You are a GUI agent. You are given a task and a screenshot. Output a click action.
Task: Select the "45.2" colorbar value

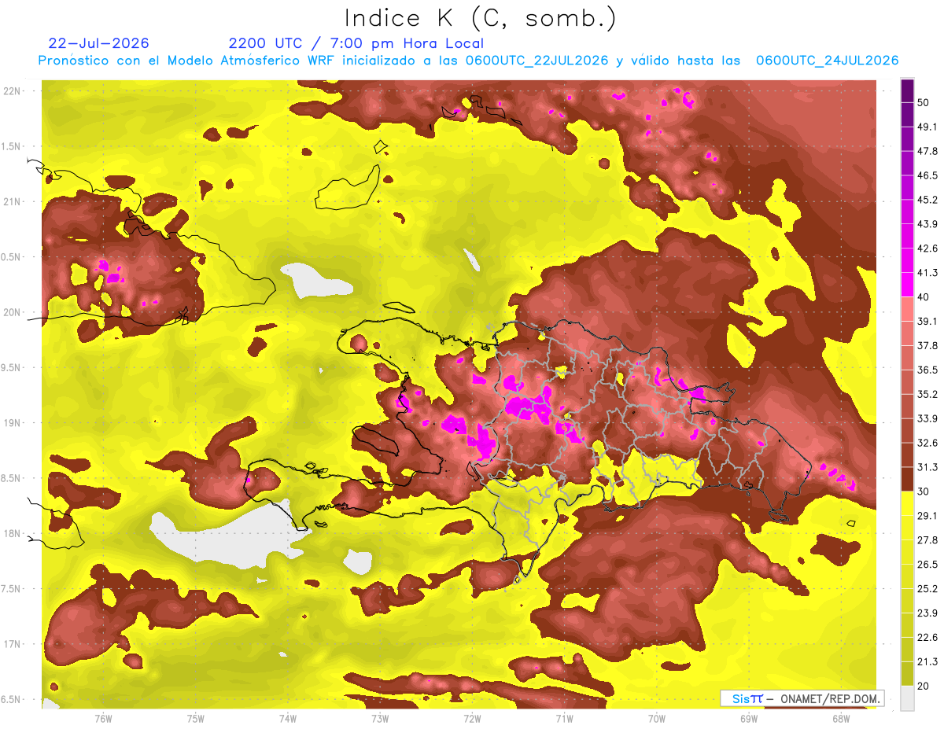tap(927, 200)
